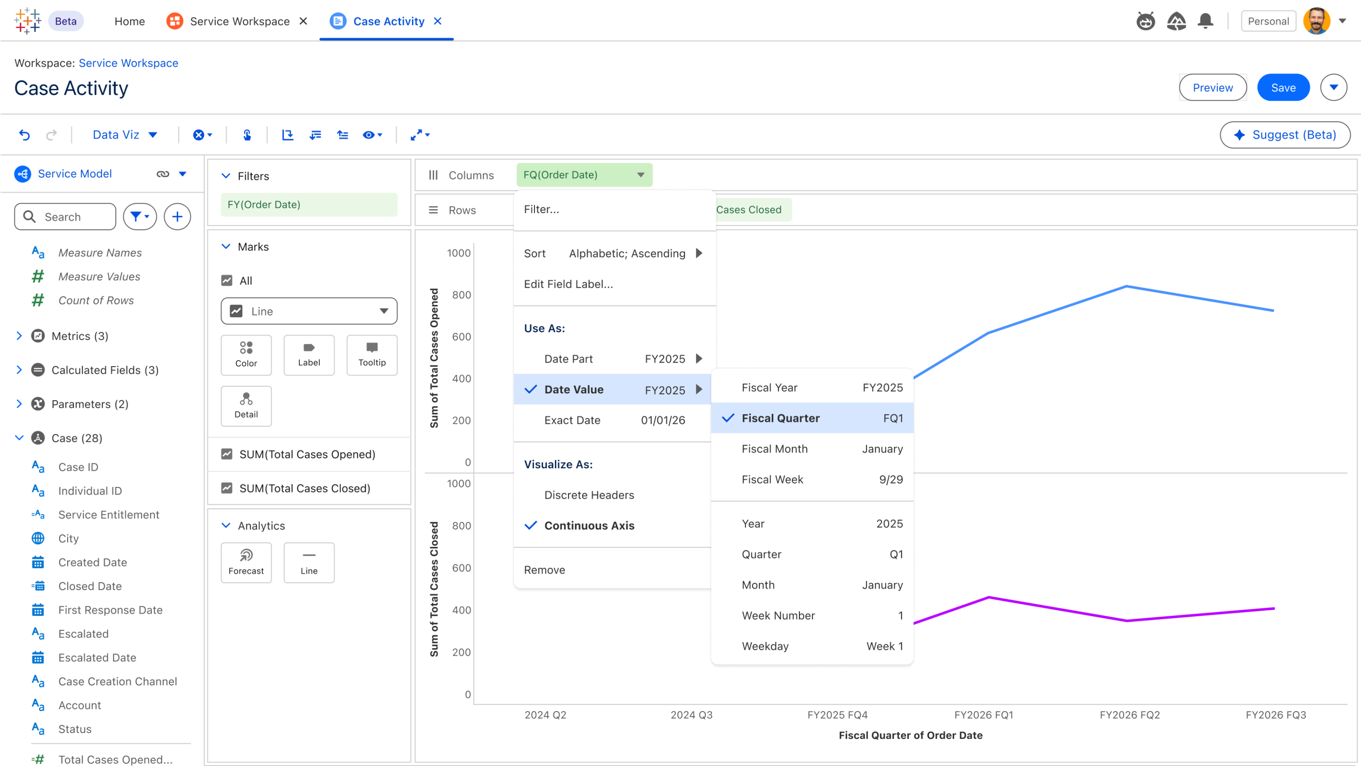The width and height of the screenshot is (1361, 766).
Task: Select Fiscal Month from submenu
Action: (774, 449)
